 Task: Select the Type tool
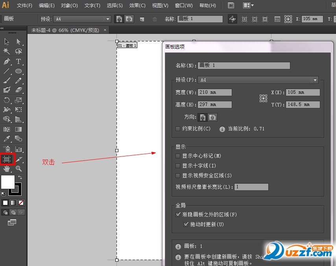(18, 61)
